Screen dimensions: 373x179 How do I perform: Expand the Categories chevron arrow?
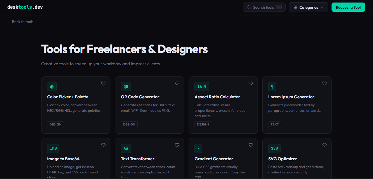pos(321,7)
